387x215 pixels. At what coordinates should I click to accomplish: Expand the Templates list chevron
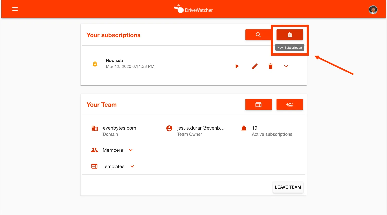click(x=132, y=166)
